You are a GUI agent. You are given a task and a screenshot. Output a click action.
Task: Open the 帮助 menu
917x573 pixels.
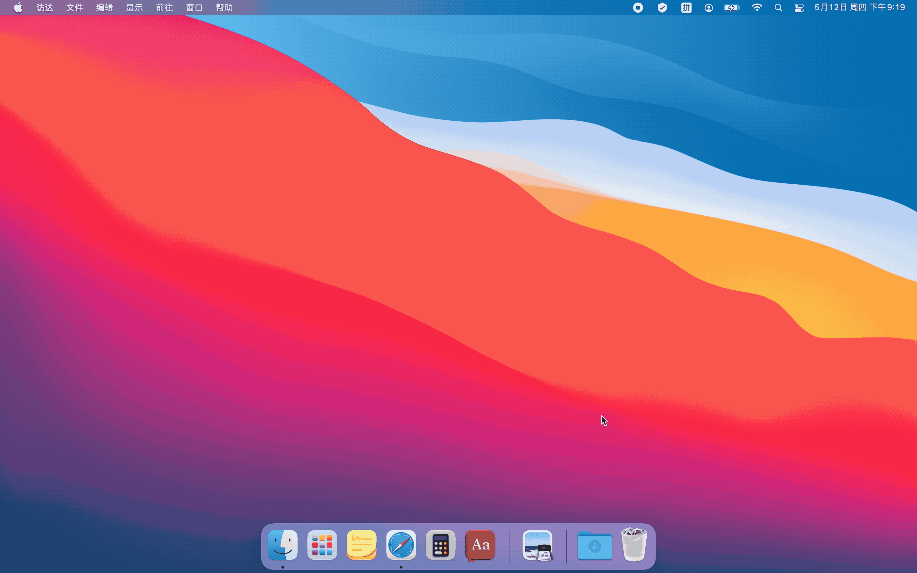coord(224,8)
